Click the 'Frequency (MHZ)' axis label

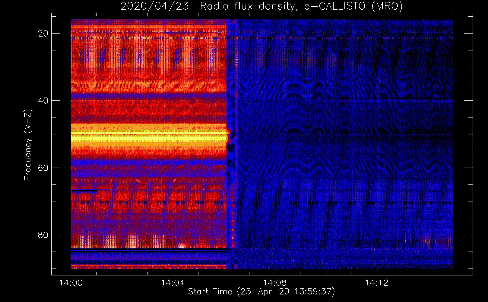click(x=27, y=145)
